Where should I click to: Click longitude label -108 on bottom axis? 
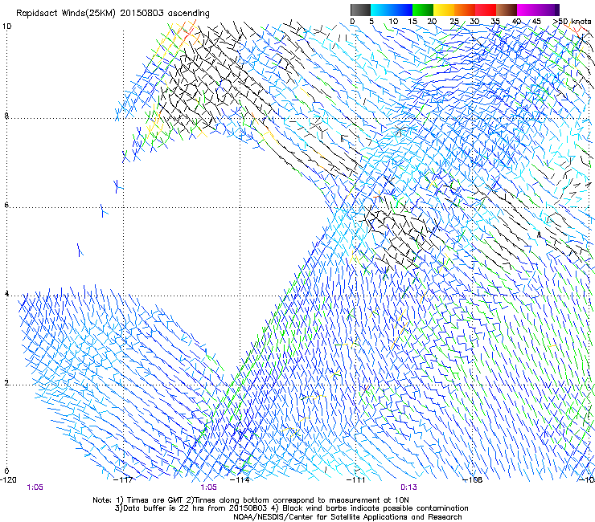pyautogui.click(x=473, y=479)
